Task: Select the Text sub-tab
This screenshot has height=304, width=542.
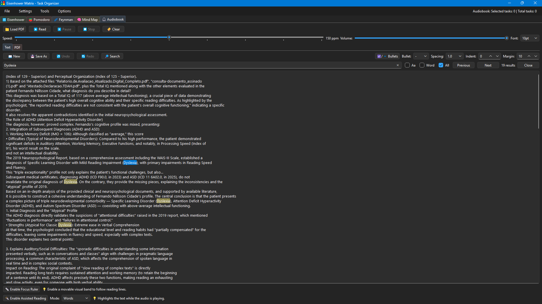Action: [8, 47]
